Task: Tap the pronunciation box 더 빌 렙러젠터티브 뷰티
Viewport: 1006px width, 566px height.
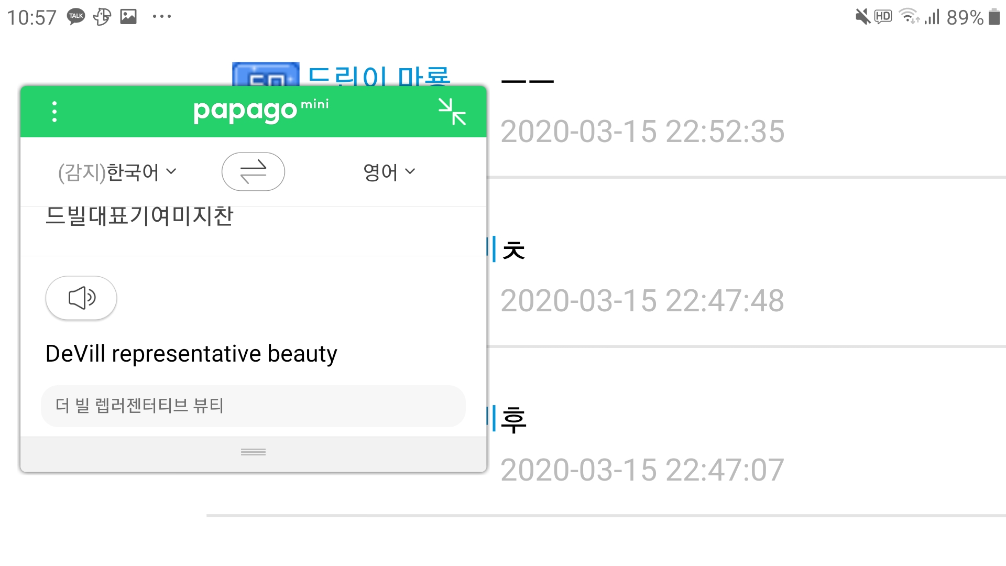Action: point(253,406)
